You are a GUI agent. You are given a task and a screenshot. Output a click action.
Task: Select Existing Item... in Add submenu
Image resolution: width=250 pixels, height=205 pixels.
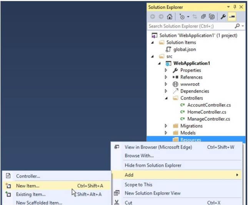pos(57,194)
